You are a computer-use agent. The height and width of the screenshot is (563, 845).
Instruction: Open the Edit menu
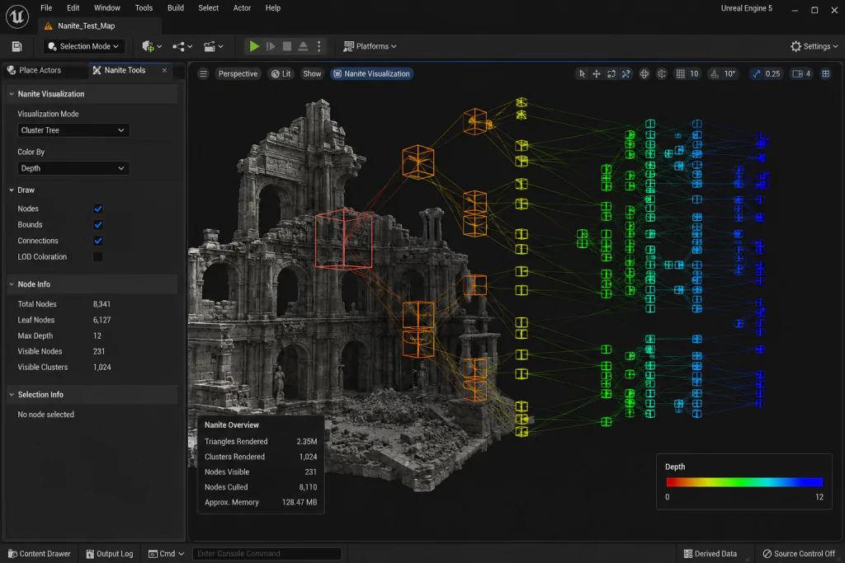pyautogui.click(x=73, y=8)
